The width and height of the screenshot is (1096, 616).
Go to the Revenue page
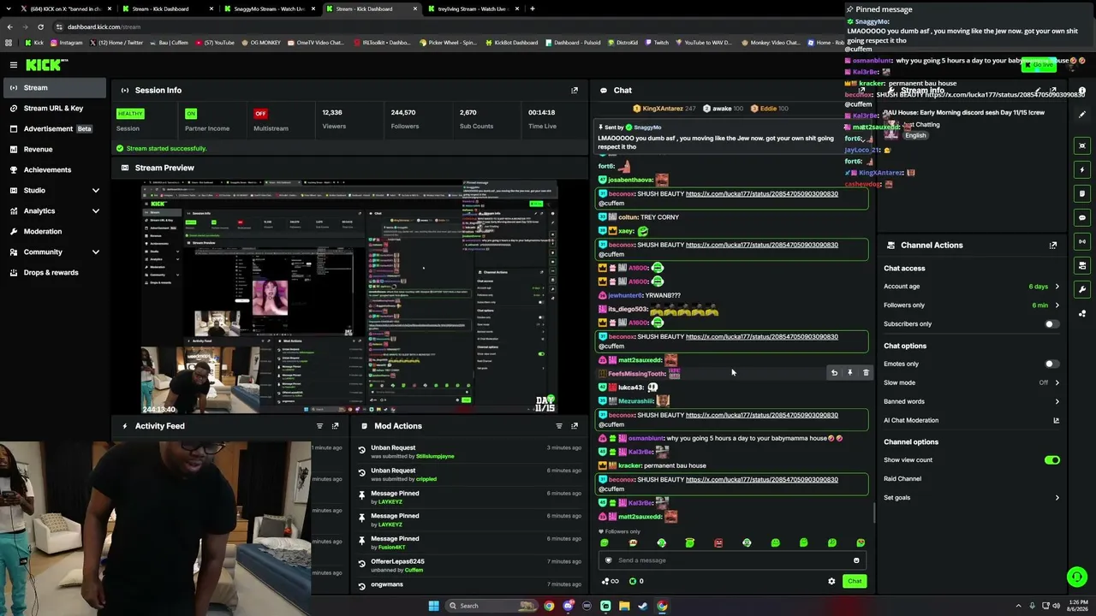click(53, 149)
